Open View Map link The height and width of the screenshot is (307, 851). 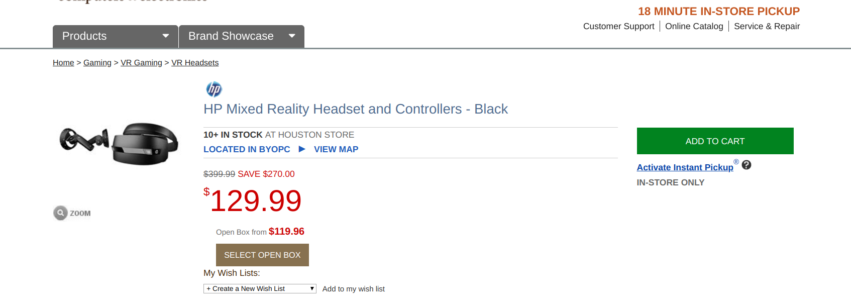(336, 149)
